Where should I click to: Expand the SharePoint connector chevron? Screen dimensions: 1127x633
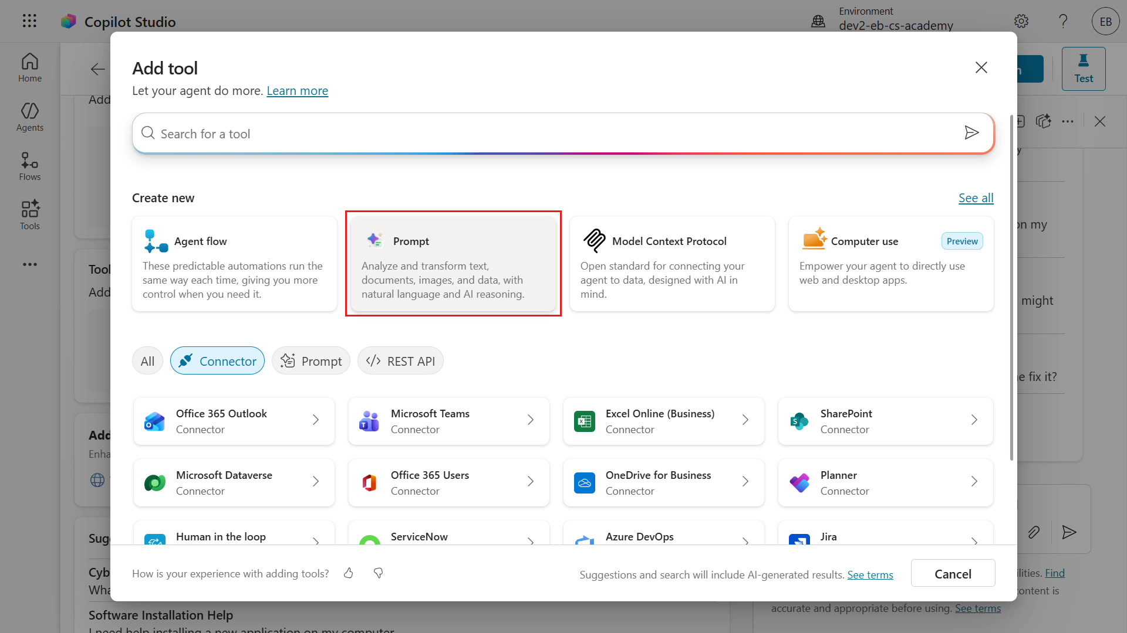click(x=974, y=420)
